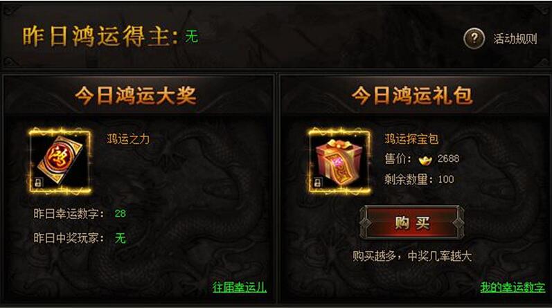Open the 往届幸运儿 past winners link
The width and height of the screenshot is (552, 308).
click(240, 287)
